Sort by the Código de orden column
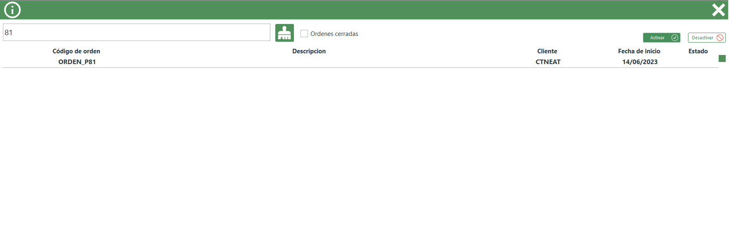 [x=76, y=51]
